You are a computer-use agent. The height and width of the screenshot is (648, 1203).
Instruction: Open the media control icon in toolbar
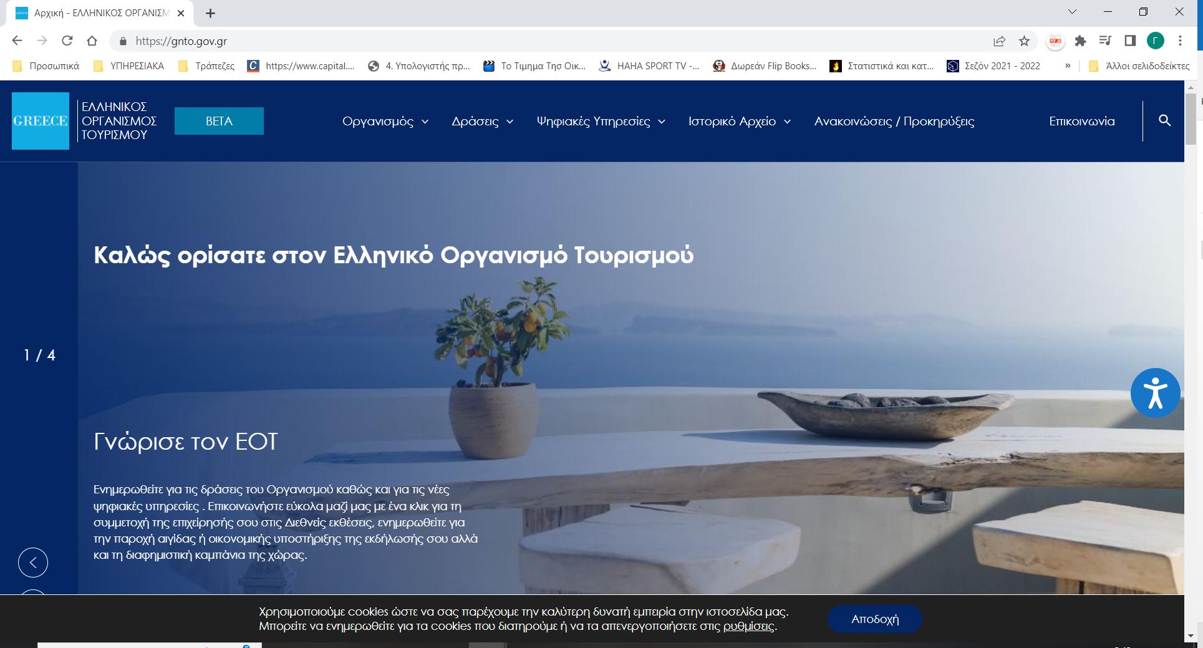point(1105,41)
